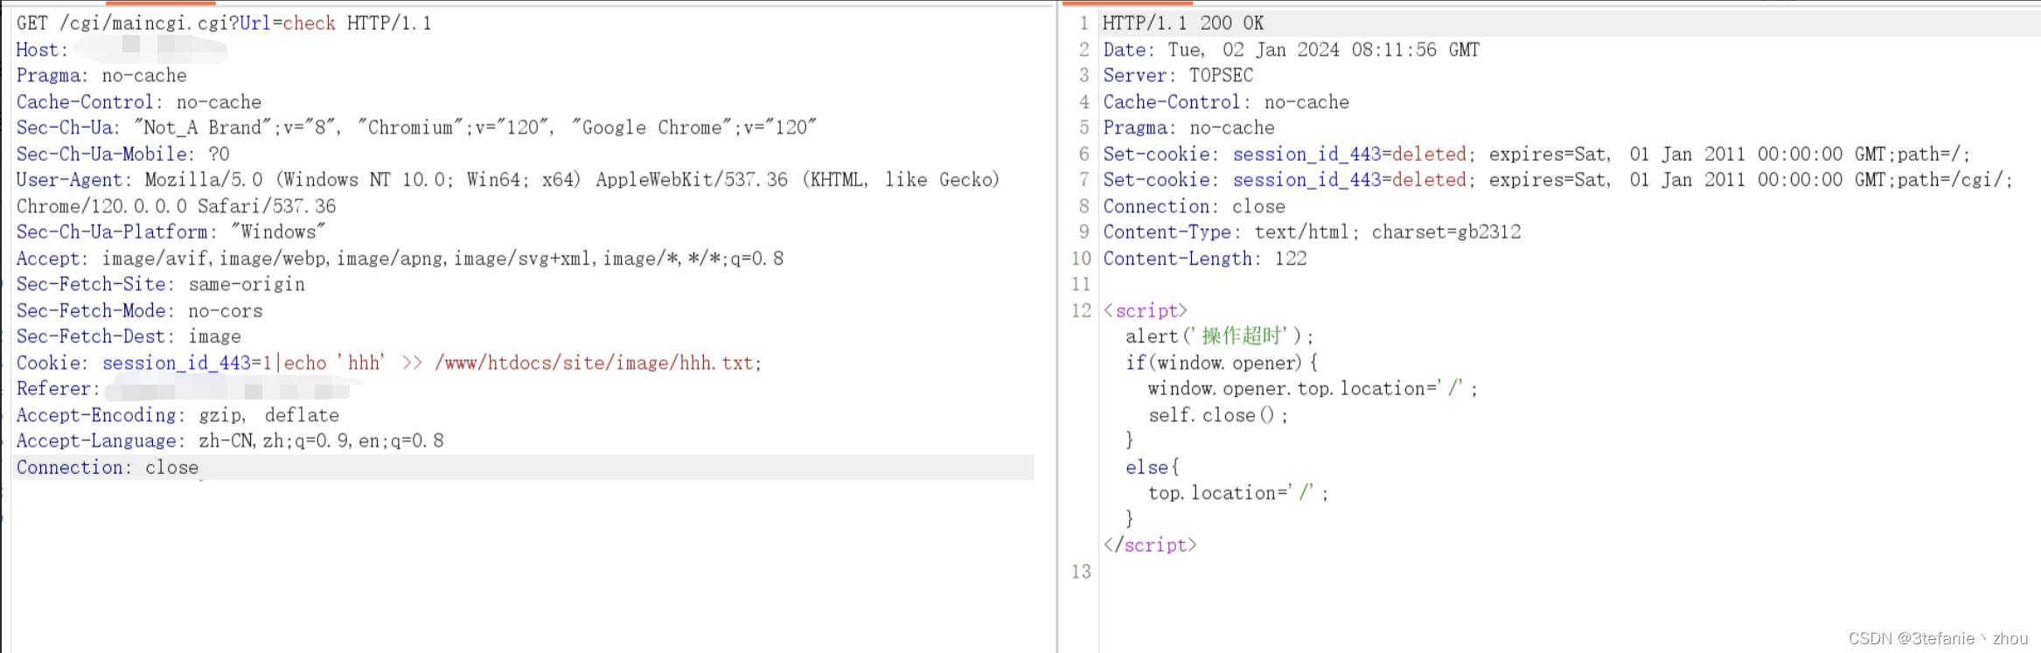Image resolution: width=2041 pixels, height=653 pixels.
Task: Click the Accept image/avif header line
Action: [x=400, y=259]
